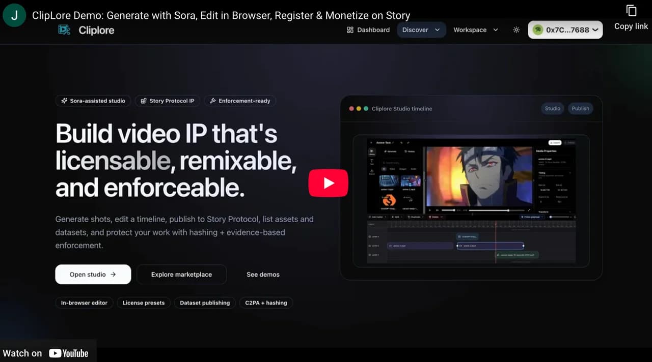Click the red window dot in studio card
Image resolution: width=652 pixels, height=362 pixels.
click(x=351, y=109)
